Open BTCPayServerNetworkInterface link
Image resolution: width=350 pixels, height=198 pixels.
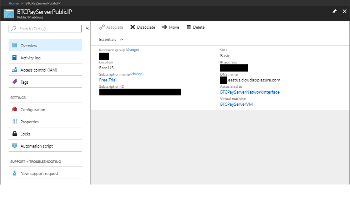(x=250, y=92)
